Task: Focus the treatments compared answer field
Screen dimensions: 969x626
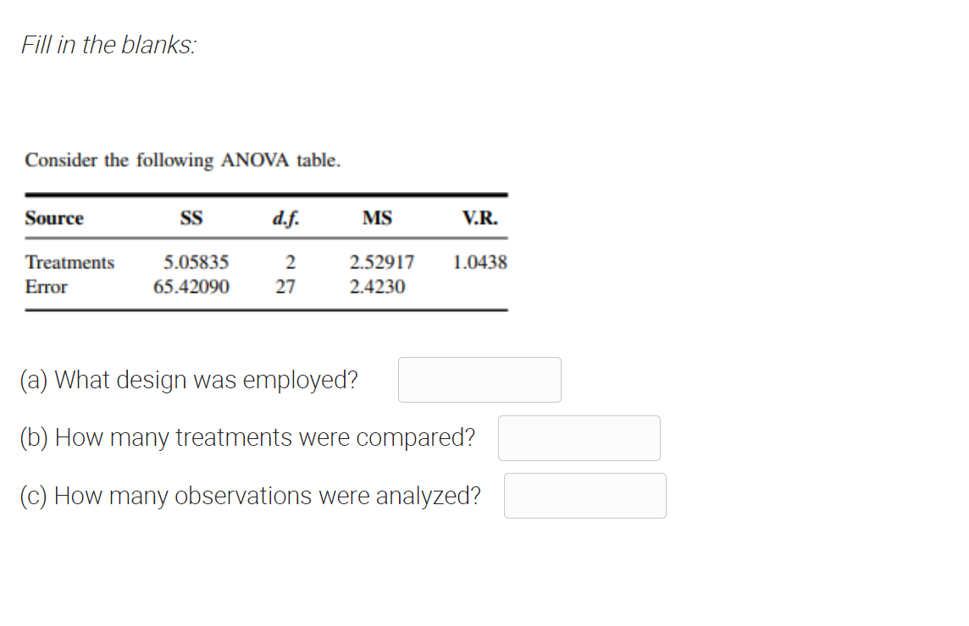Action: (579, 437)
